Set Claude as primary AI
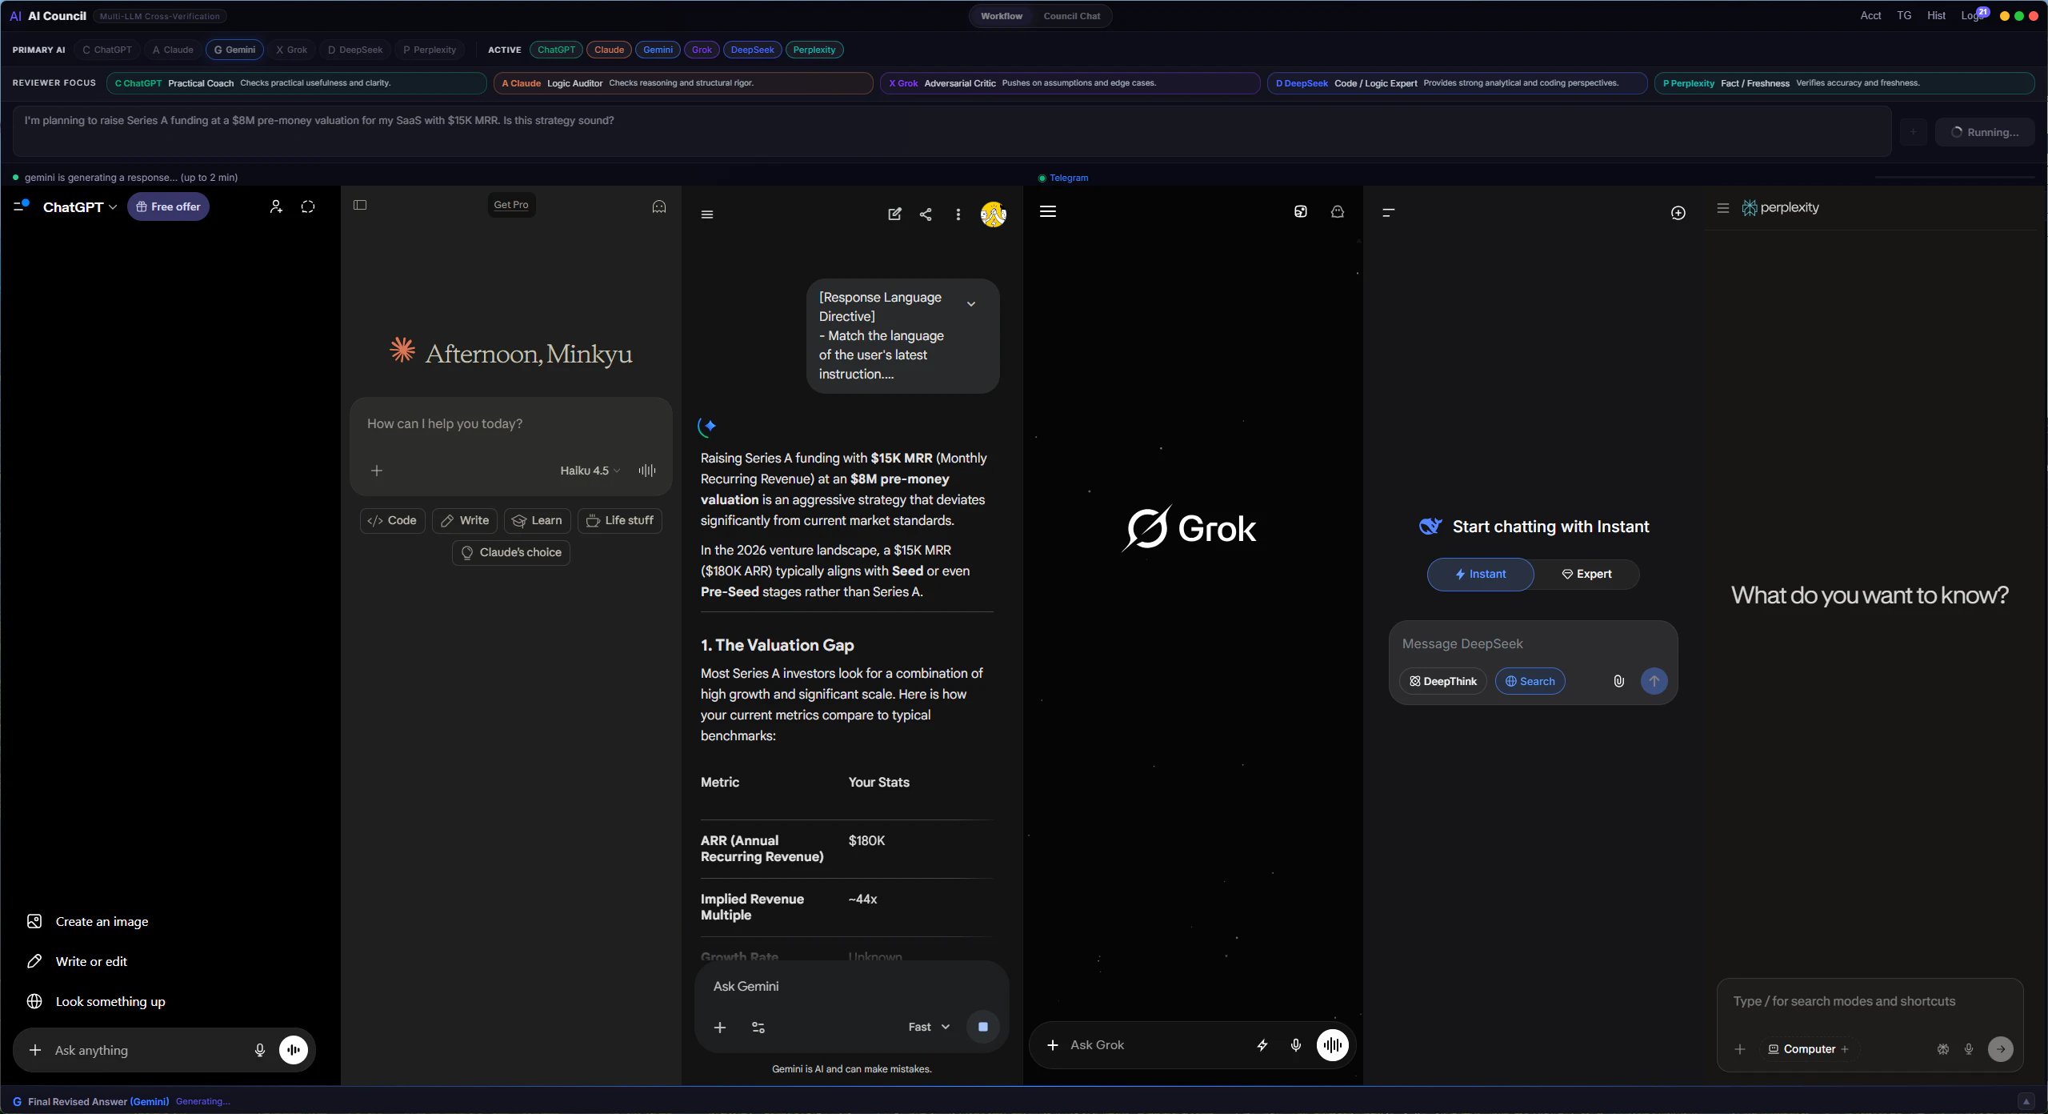This screenshot has width=2048, height=1114. (x=173, y=50)
